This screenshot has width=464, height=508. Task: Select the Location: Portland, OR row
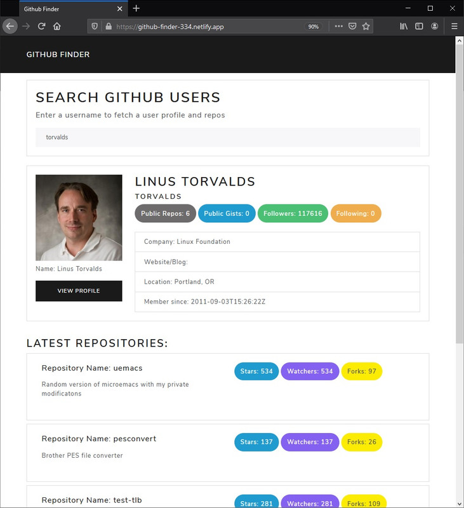pos(277,282)
